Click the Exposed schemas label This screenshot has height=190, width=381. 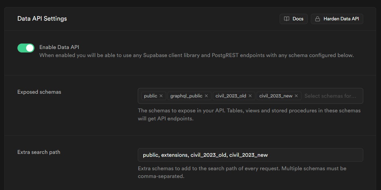39,92
